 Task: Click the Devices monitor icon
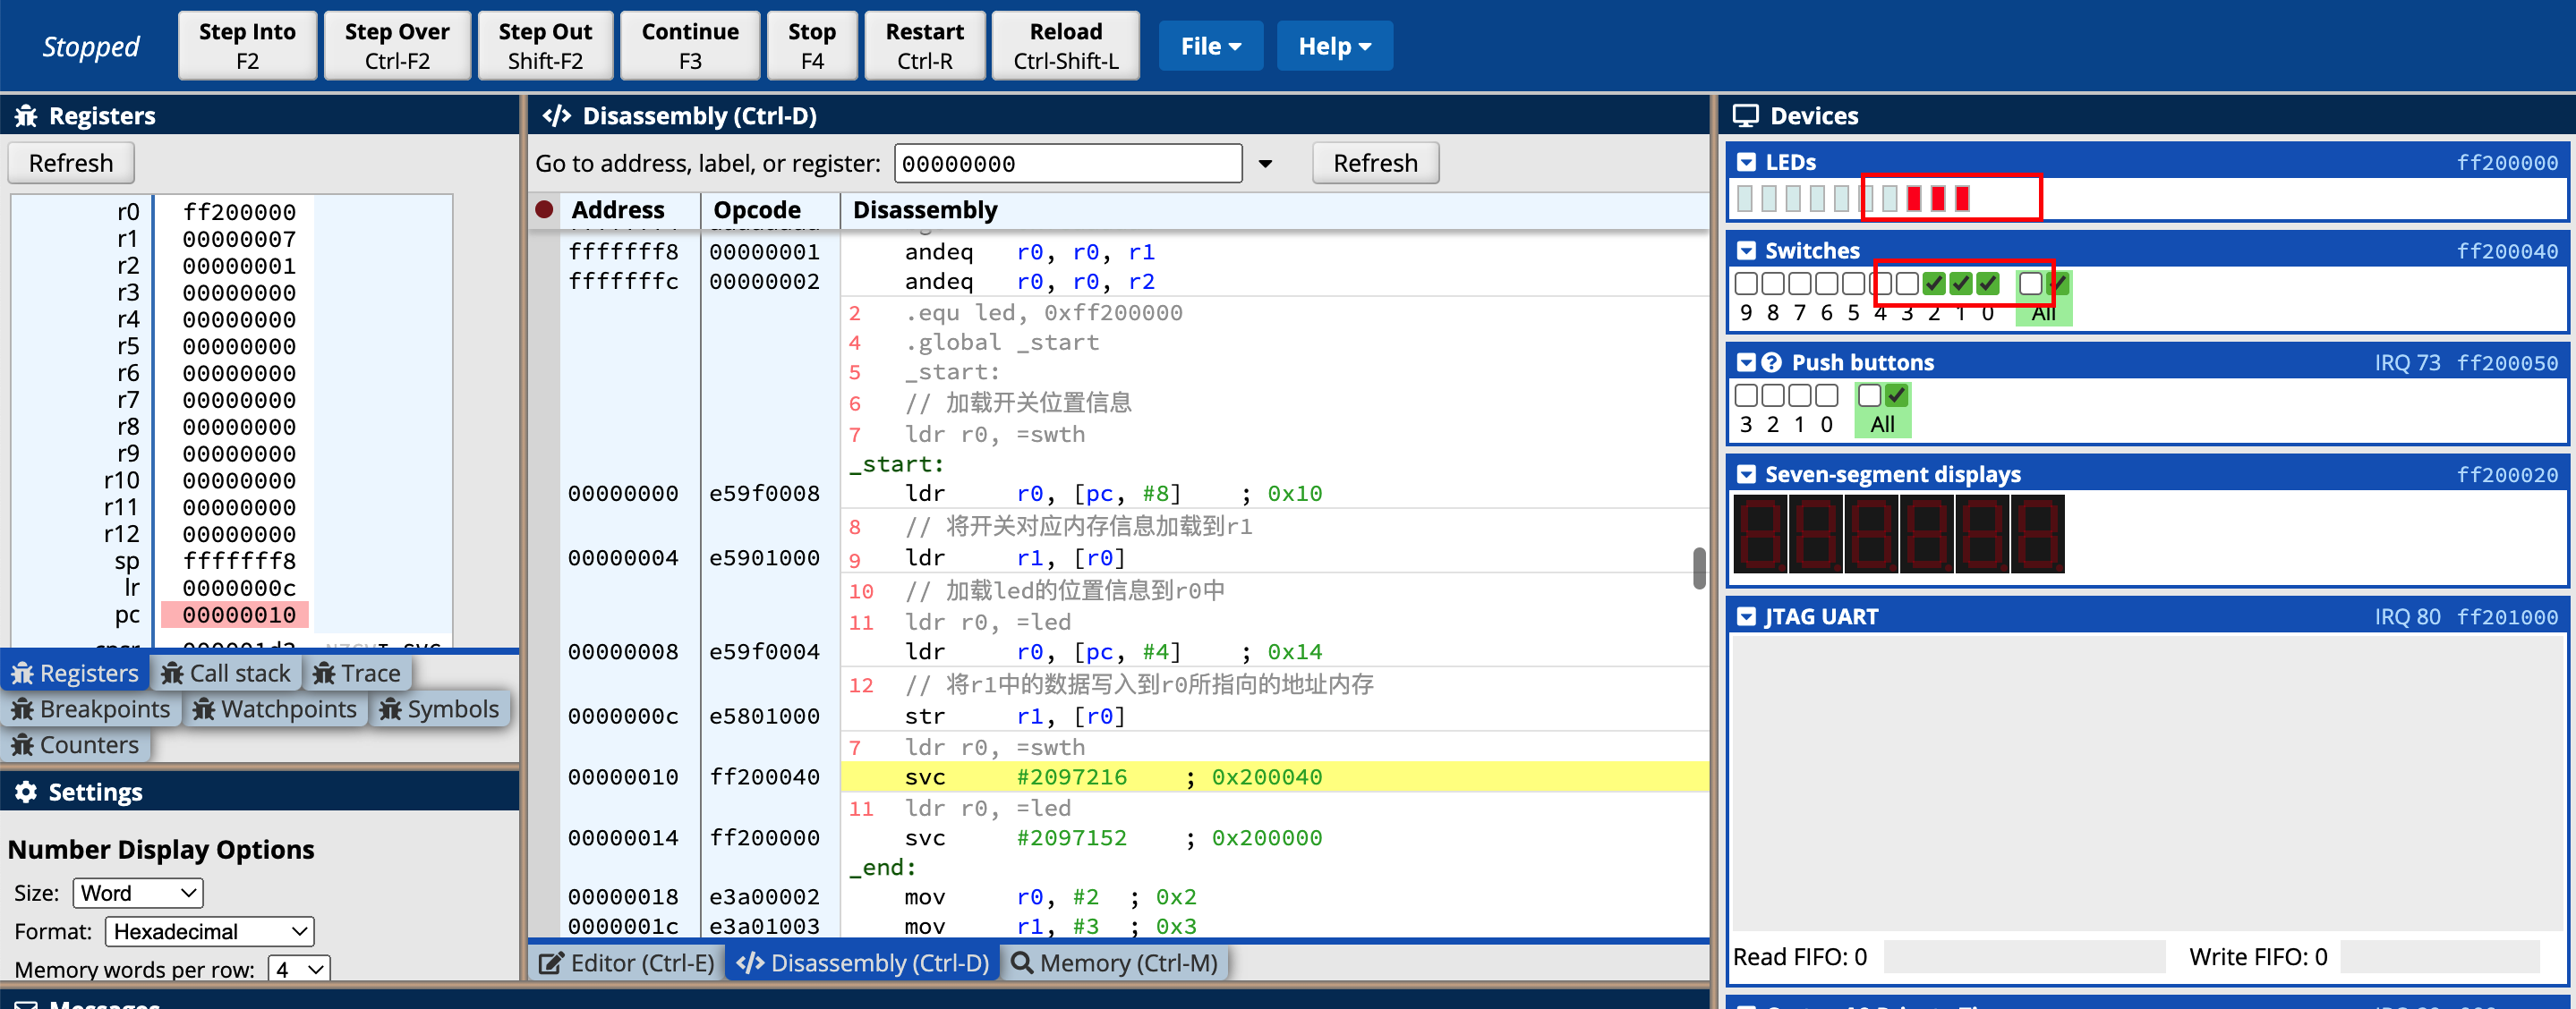click(x=1745, y=116)
